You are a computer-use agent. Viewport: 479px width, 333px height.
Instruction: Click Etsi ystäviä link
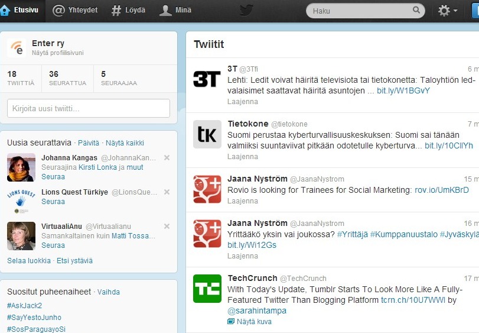[x=74, y=260]
